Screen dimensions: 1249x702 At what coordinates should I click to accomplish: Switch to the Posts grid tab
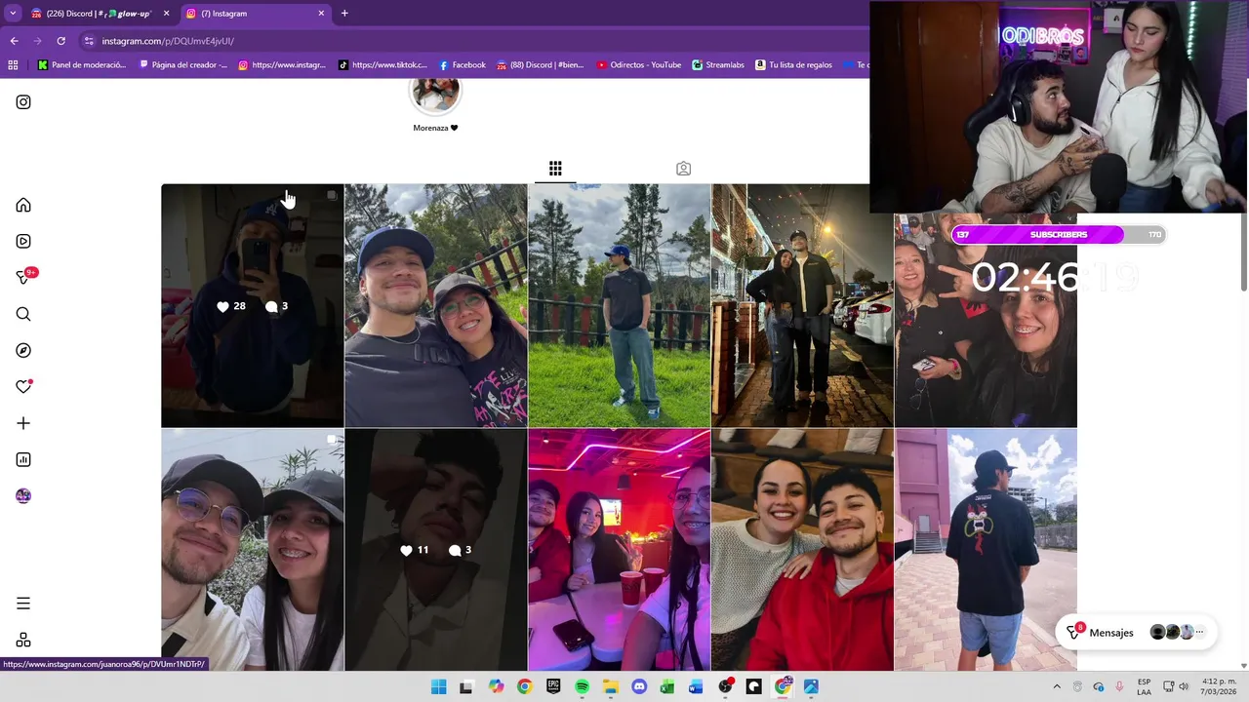pos(555,169)
